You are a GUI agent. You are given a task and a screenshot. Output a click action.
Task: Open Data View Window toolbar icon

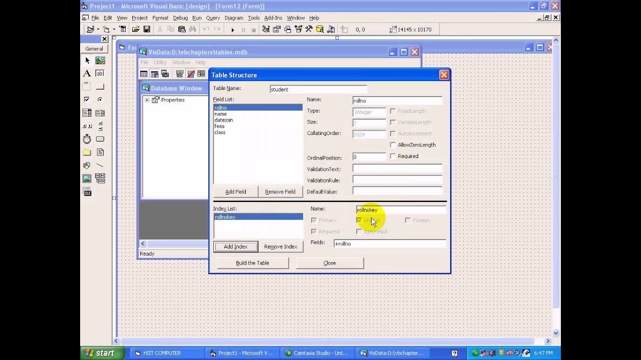tap(319, 29)
